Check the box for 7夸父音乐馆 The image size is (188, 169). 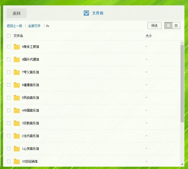(x=9, y=72)
